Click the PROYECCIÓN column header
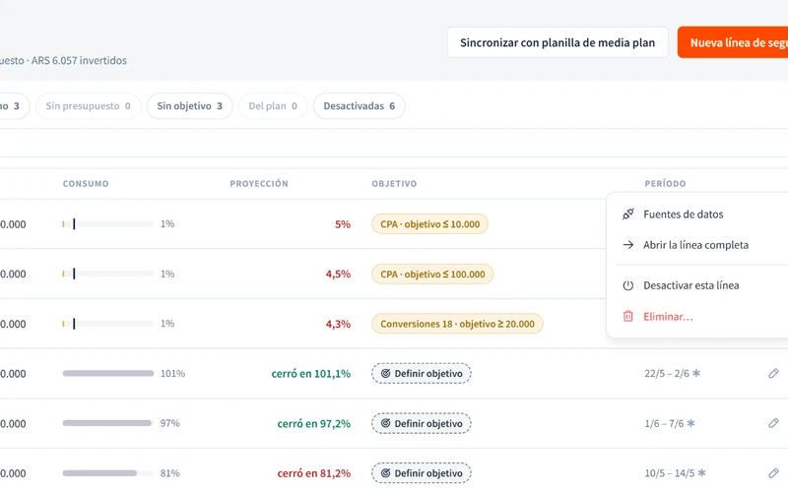 (x=259, y=184)
